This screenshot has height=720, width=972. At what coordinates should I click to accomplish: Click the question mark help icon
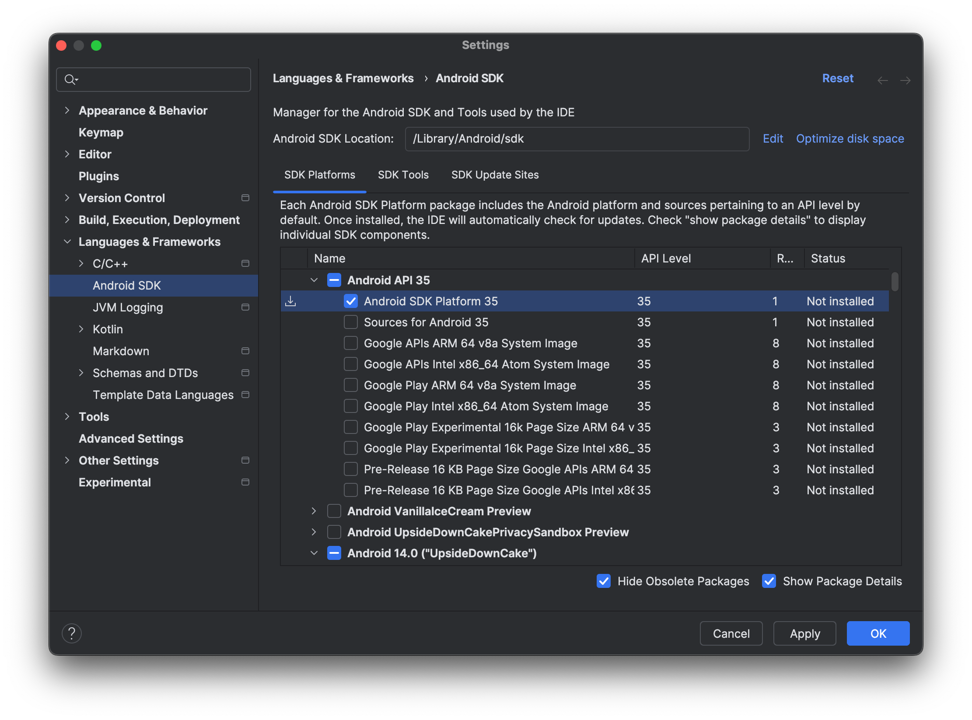tap(72, 633)
